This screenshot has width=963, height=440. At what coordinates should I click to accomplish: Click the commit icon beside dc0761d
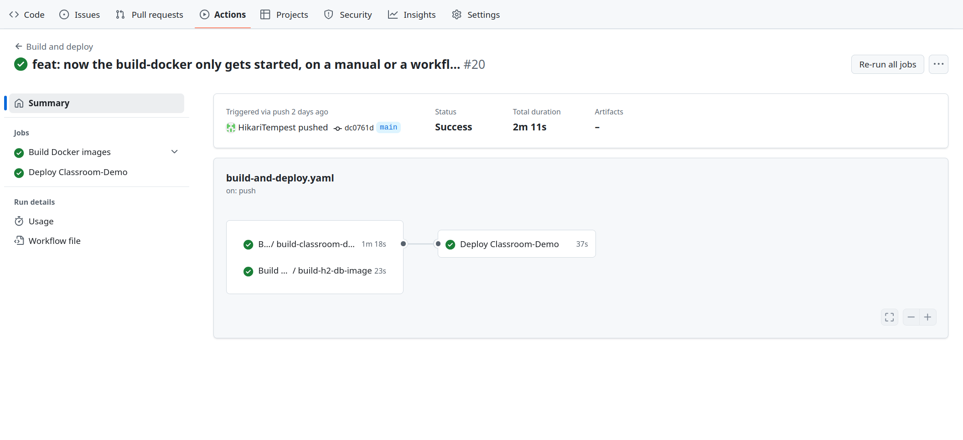337,128
